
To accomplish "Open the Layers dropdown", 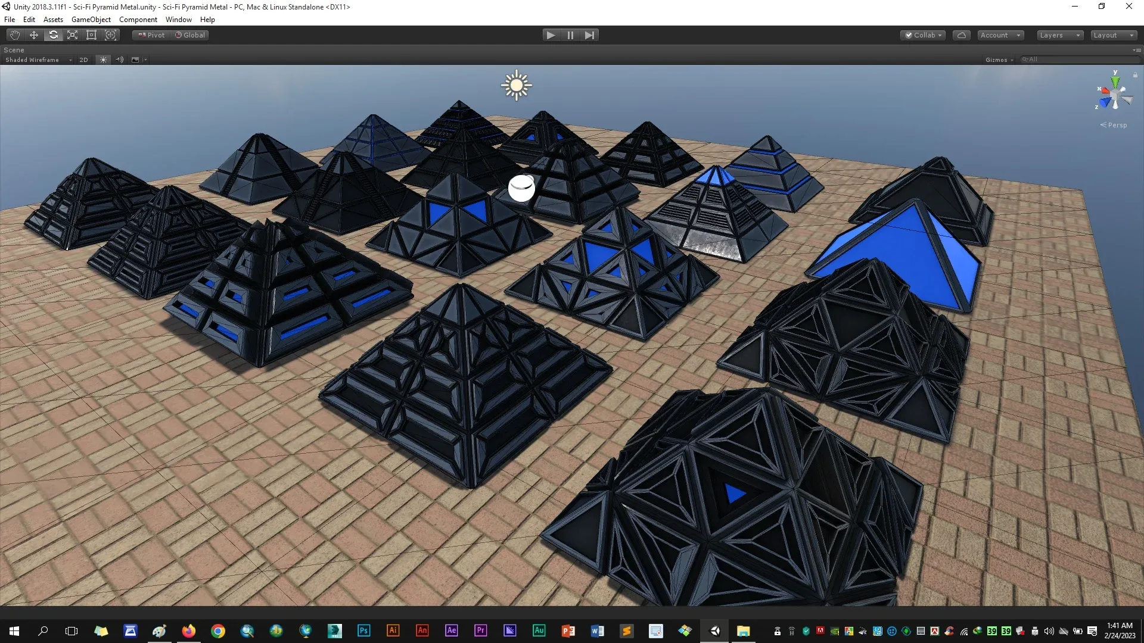I will pyautogui.click(x=1059, y=35).
